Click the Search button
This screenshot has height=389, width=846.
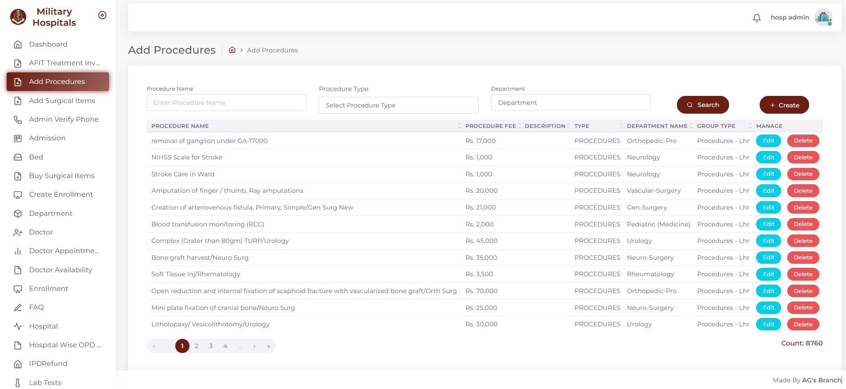[x=703, y=105]
